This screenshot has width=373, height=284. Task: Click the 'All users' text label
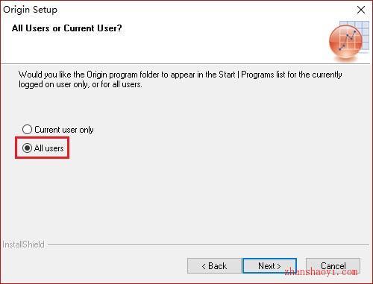pos(49,148)
